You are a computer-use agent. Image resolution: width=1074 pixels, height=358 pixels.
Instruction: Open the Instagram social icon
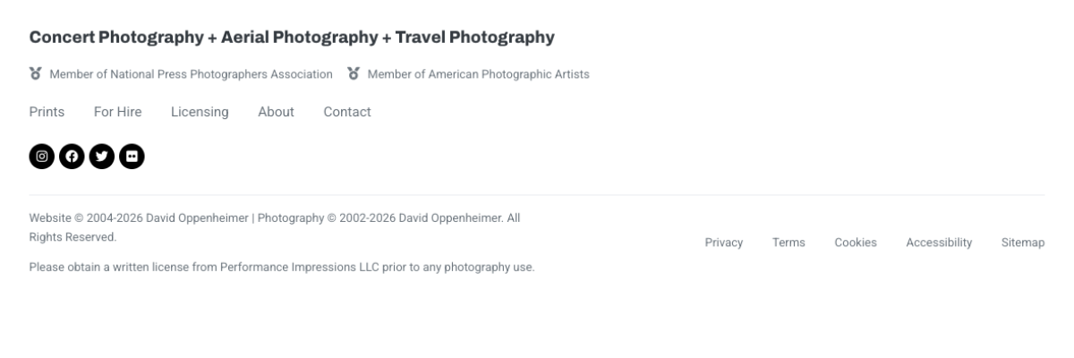[41, 156]
